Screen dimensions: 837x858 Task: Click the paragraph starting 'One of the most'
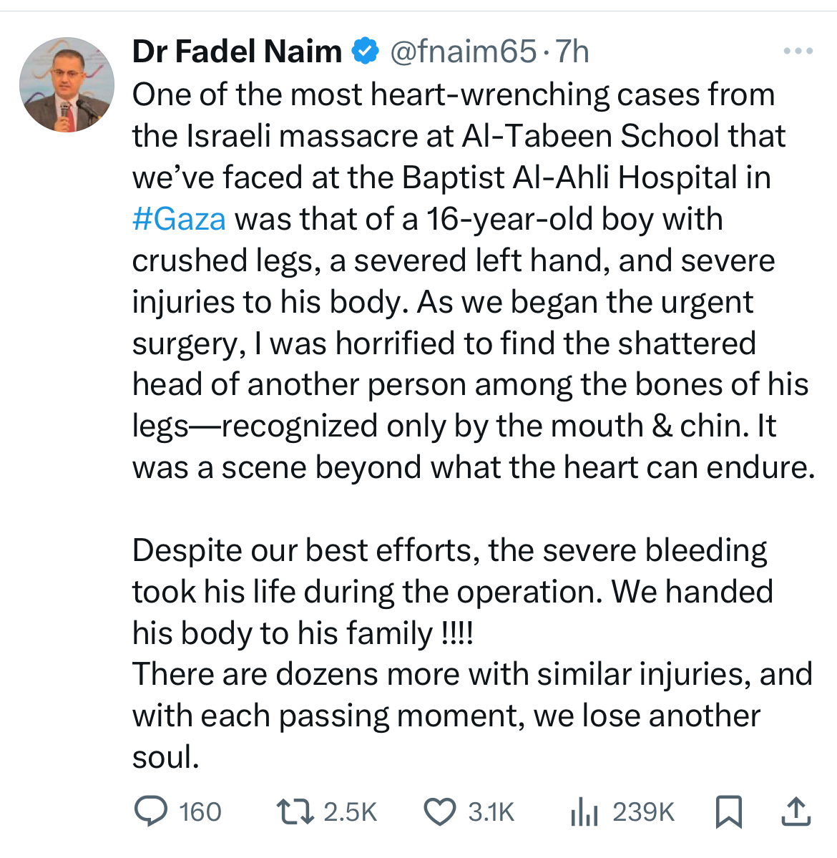474,281
